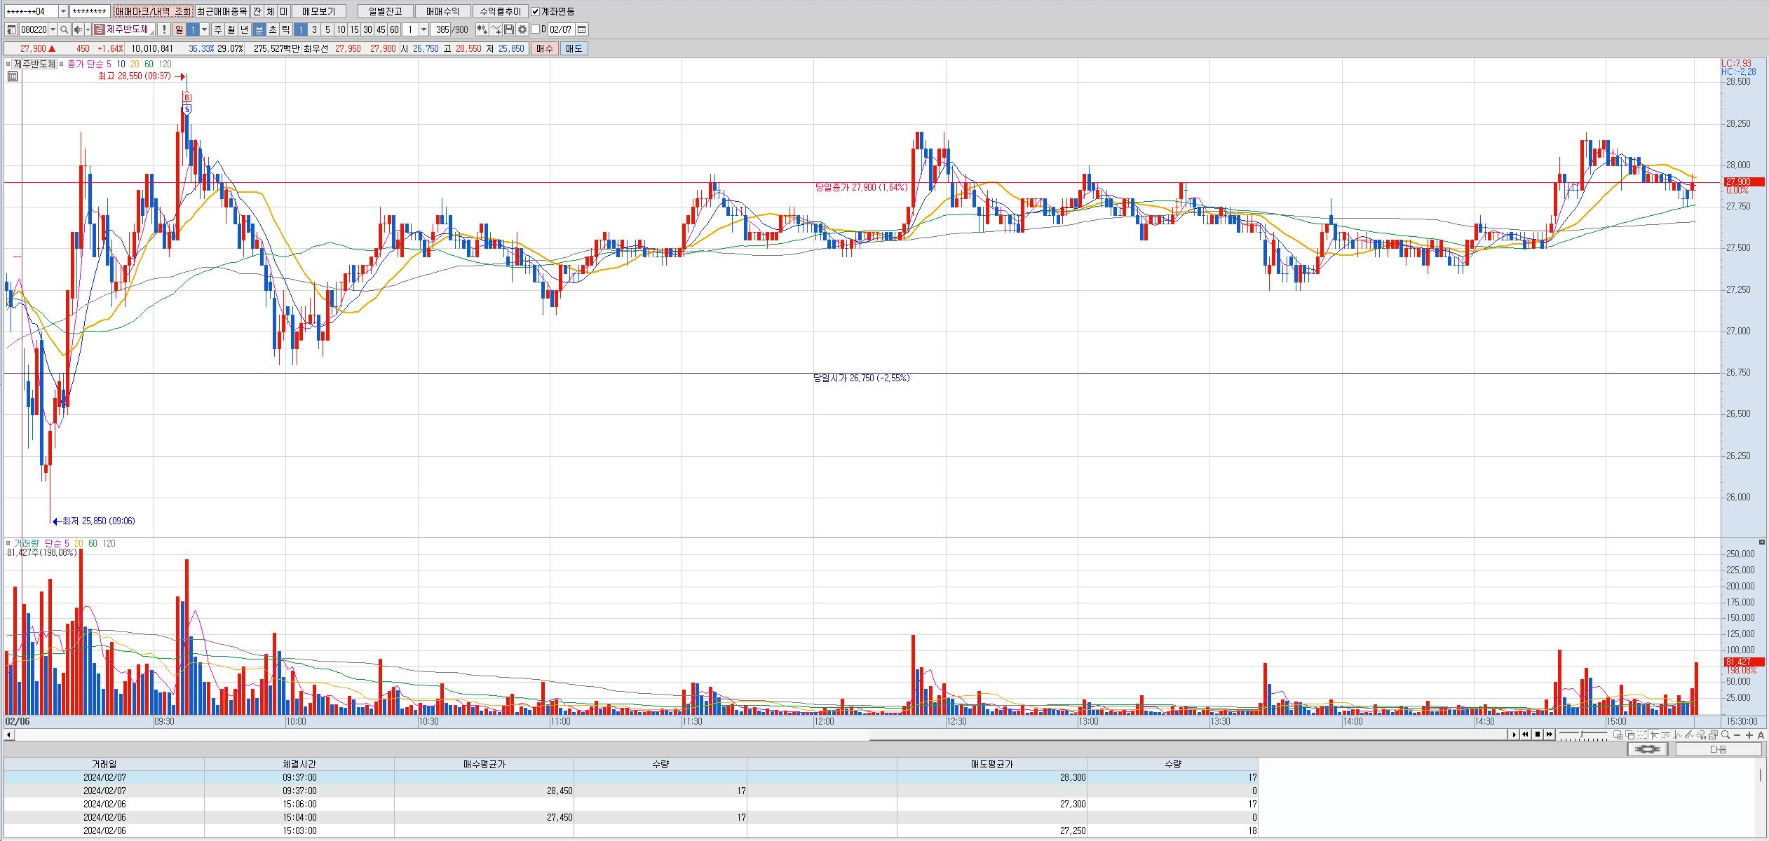Open chart settings gear icon
1769x841 pixels.
pos(522,29)
